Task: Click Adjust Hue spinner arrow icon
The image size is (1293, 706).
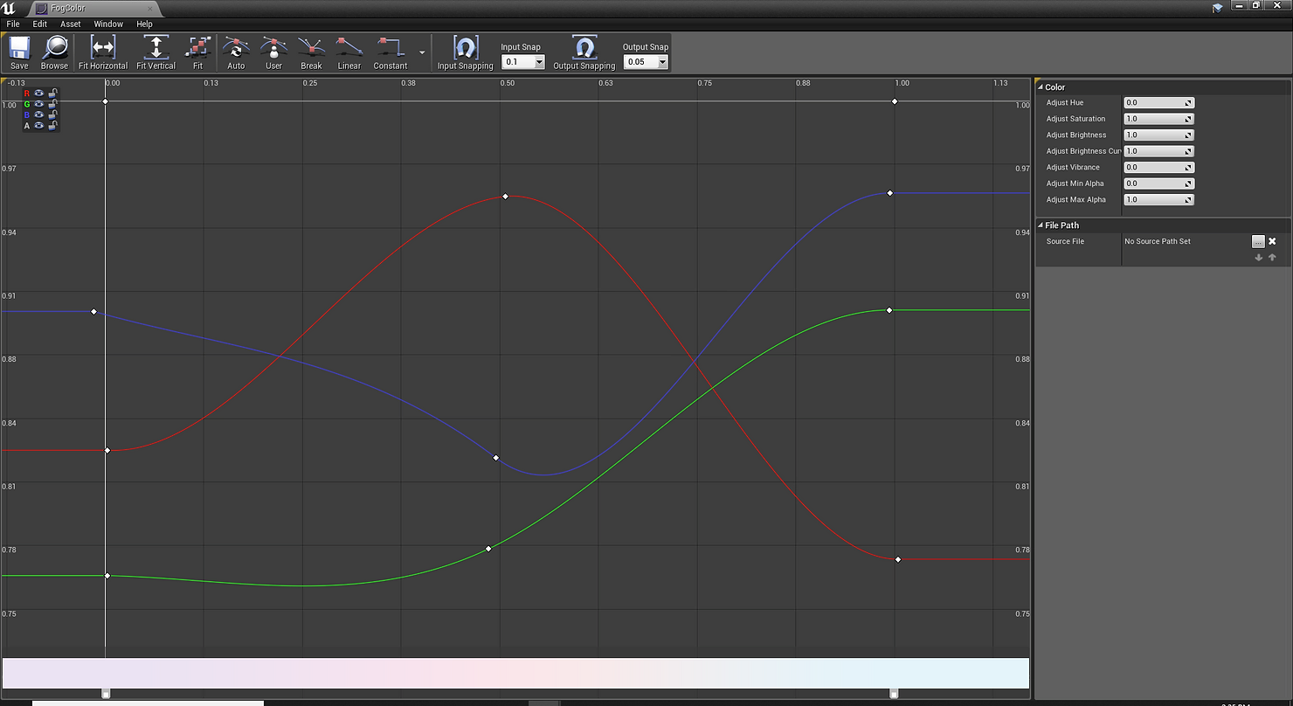Action: tap(1188, 103)
